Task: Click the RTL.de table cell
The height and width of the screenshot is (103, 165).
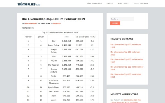Action: tap(54, 61)
